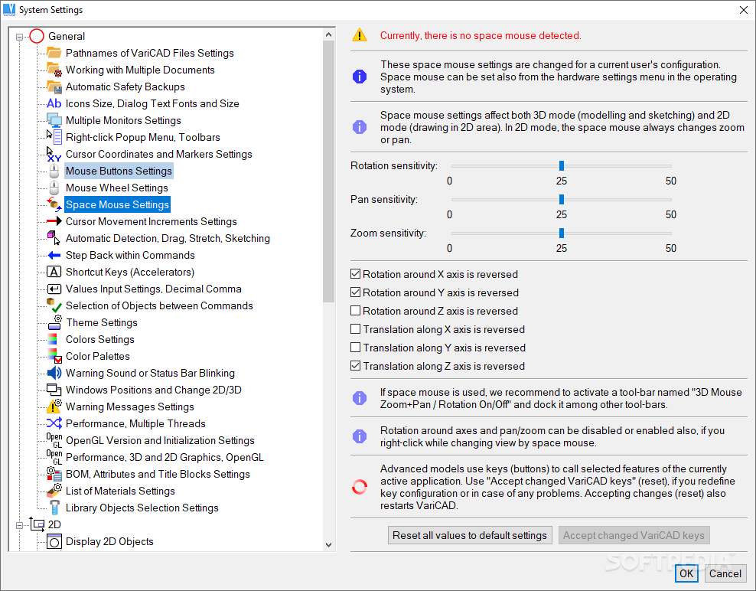This screenshot has width=756, height=591.
Task: Click the Values Input Settings enter-key icon
Action: pyautogui.click(x=54, y=289)
